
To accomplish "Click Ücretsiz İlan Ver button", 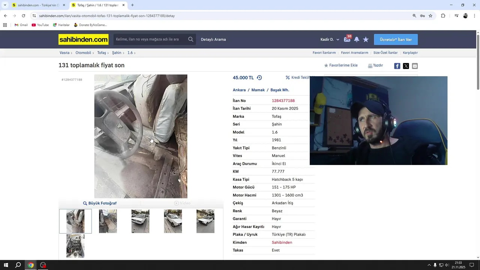I will point(396,39).
